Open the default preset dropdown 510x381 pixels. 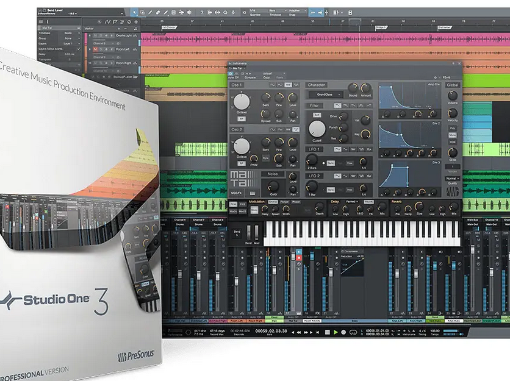pos(273,74)
